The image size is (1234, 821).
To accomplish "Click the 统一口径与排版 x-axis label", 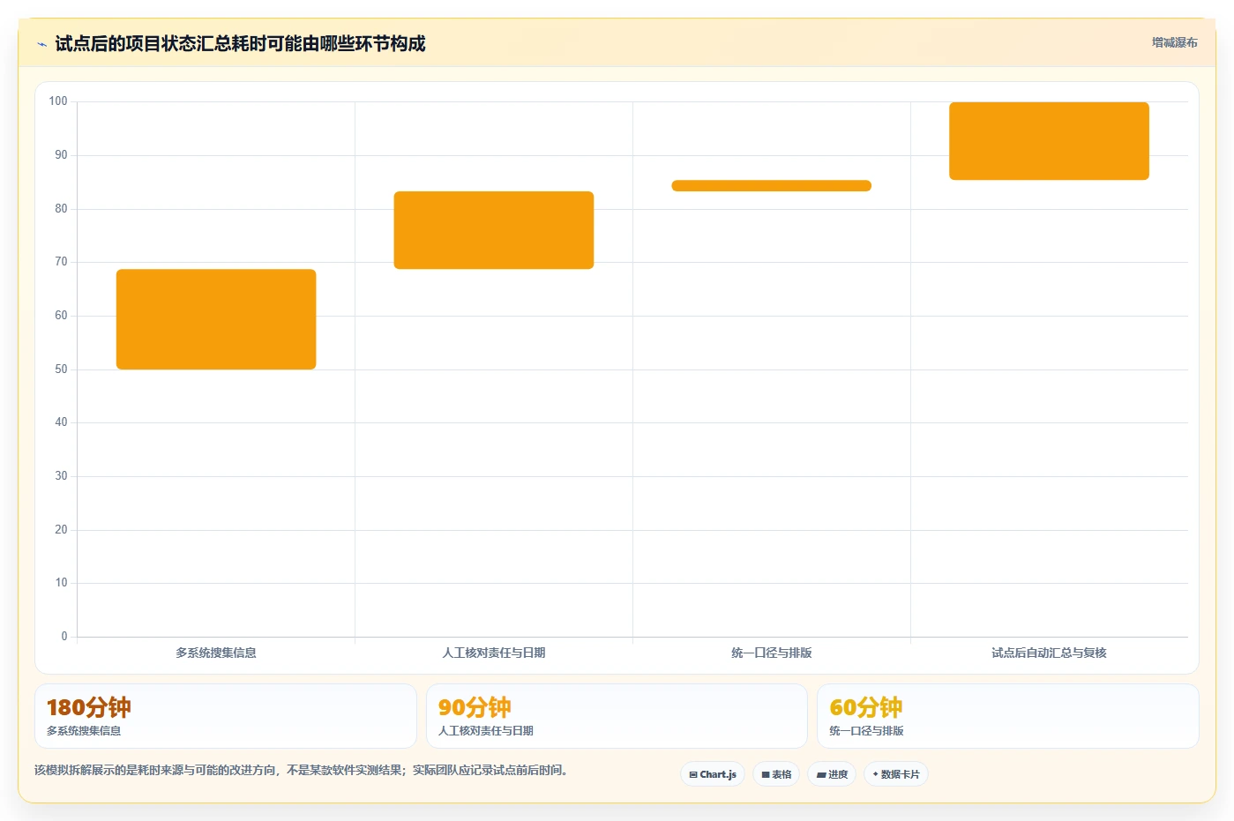I will [x=772, y=653].
